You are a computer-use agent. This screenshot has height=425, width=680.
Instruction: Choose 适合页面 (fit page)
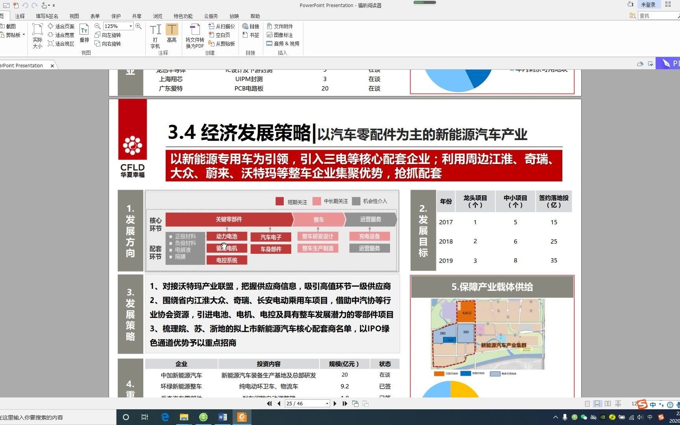tap(61, 26)
